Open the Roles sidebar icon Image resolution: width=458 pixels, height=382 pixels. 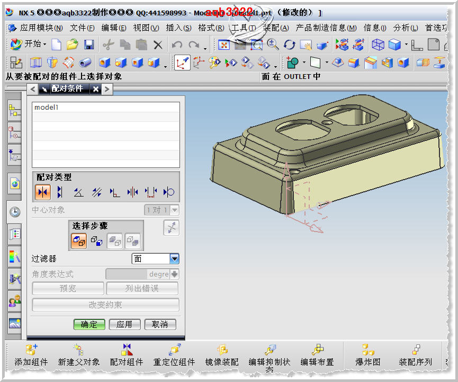[x=15, y=301]
